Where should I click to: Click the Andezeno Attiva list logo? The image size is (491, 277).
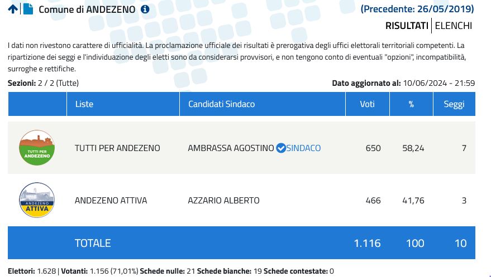pyautogui.click(x=37, y=200)
